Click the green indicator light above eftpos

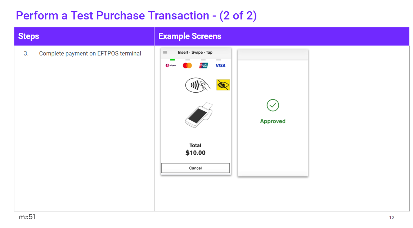coord(172,59)
